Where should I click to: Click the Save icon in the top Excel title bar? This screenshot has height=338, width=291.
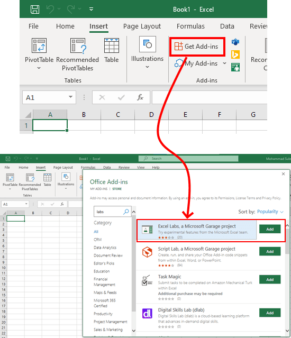tap(35, 10)
